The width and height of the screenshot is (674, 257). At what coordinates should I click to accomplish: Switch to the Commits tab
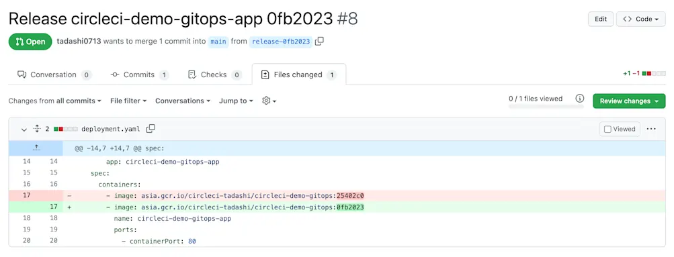(139, 74)
